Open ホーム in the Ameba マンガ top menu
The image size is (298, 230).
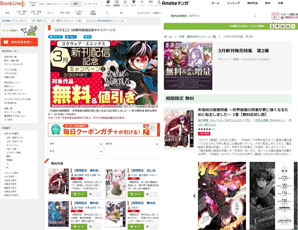pyautogui.click(x=215, y=3)
